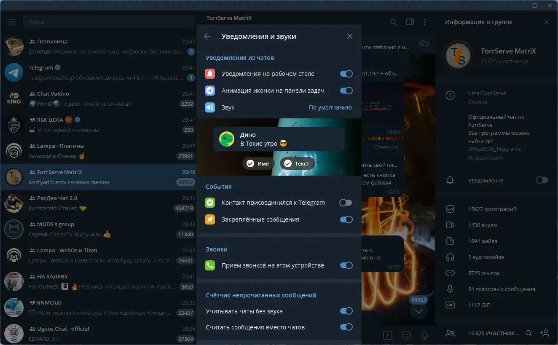Click the add member icon
558x345 pixels.
pos(545,333)
